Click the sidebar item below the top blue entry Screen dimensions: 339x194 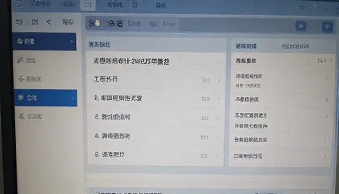click(x=45, y=61)
